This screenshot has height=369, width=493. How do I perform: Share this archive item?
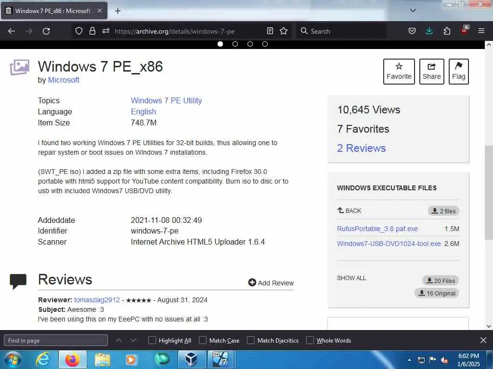(432, 72)
